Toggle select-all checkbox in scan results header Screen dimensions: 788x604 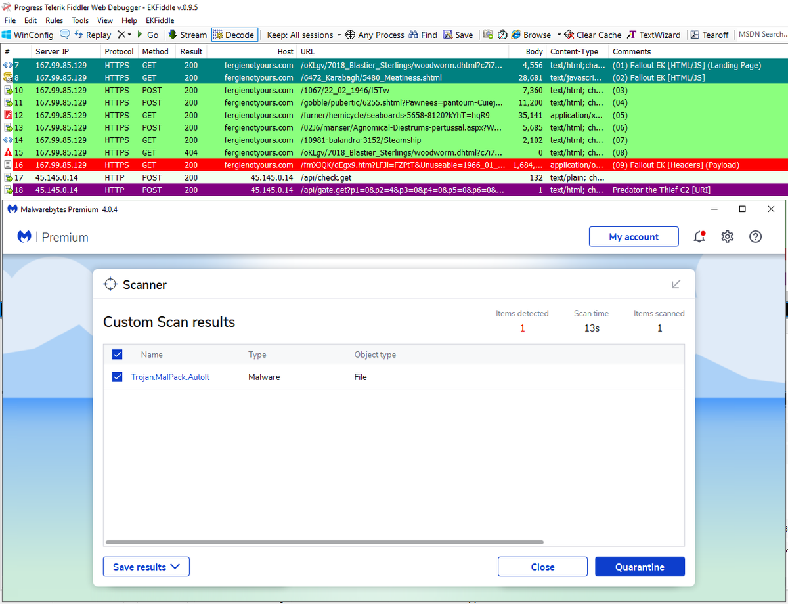tap(118, 355)
